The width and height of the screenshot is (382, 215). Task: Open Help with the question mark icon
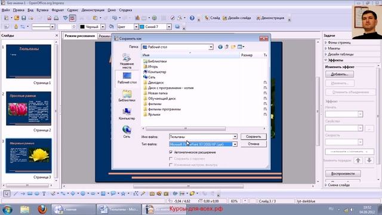192,18
